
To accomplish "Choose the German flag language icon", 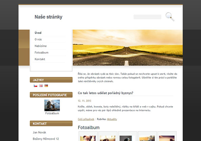I will [x=46, y=86].
